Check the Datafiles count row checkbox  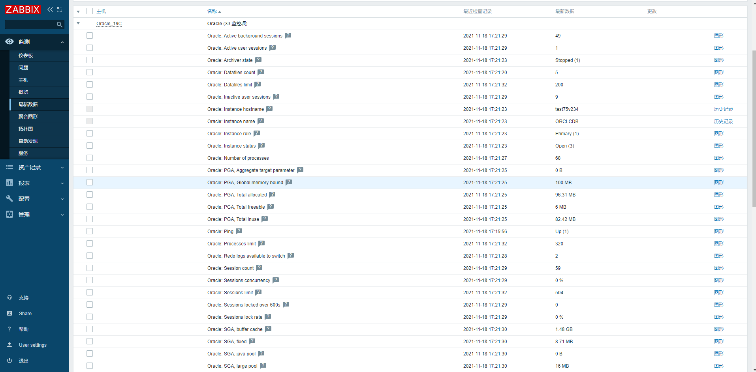point(90,72)
